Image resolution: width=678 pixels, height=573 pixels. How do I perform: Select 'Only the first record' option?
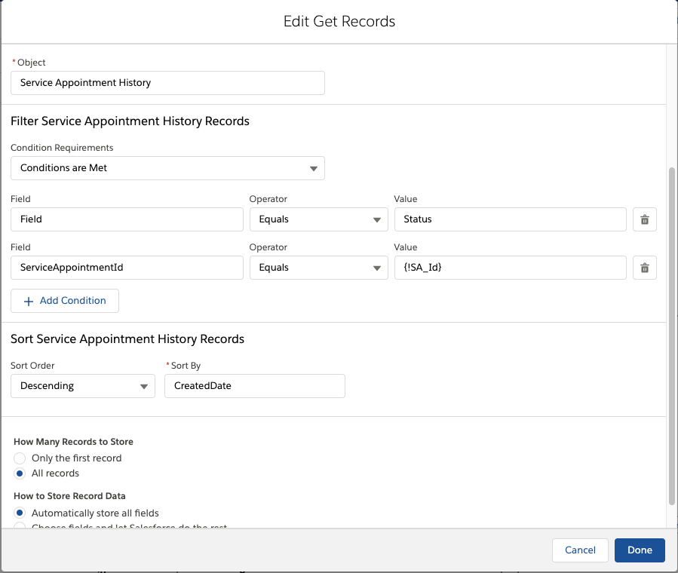click(x=20, y=458)
